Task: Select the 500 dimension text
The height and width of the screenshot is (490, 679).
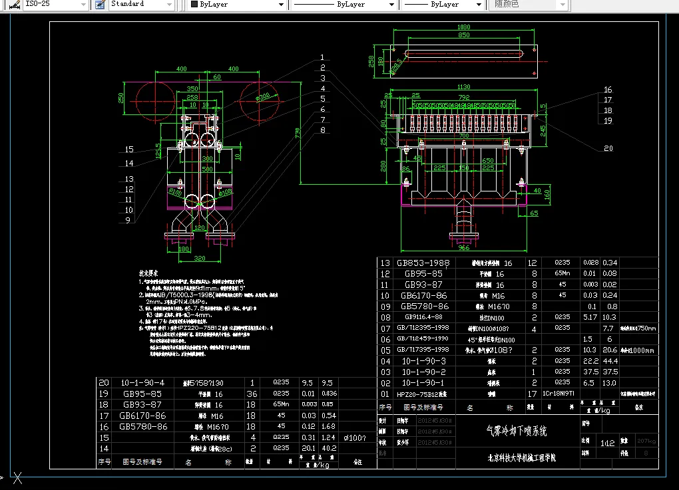Action: pos(207,169)
